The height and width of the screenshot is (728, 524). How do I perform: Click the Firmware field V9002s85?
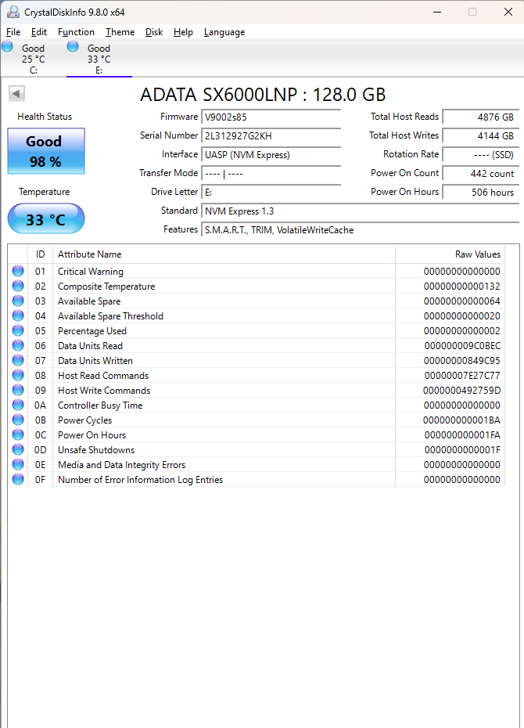pyautogui.click(x=271, y=117)
